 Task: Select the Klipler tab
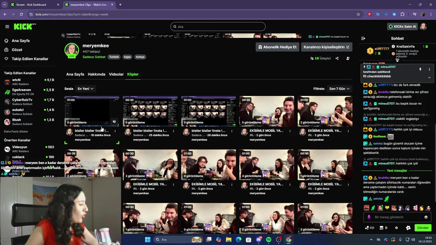tap(133, 74)
